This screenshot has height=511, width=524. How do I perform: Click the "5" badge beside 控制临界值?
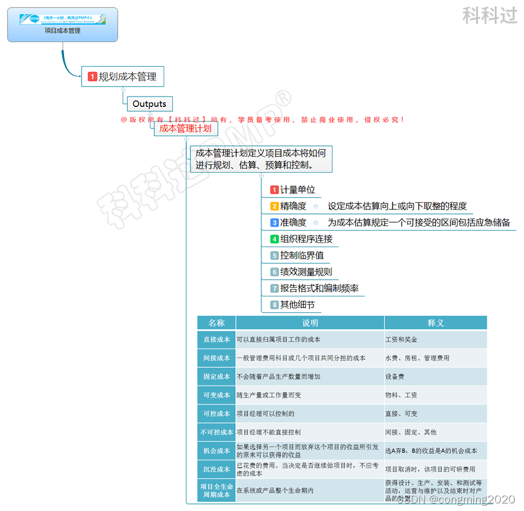pyautogui.click(x=274, y=255)
